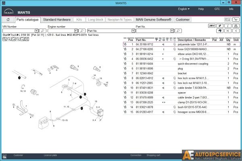
Task: Click the MANTIS PLUS button
Action: [227, 20]
